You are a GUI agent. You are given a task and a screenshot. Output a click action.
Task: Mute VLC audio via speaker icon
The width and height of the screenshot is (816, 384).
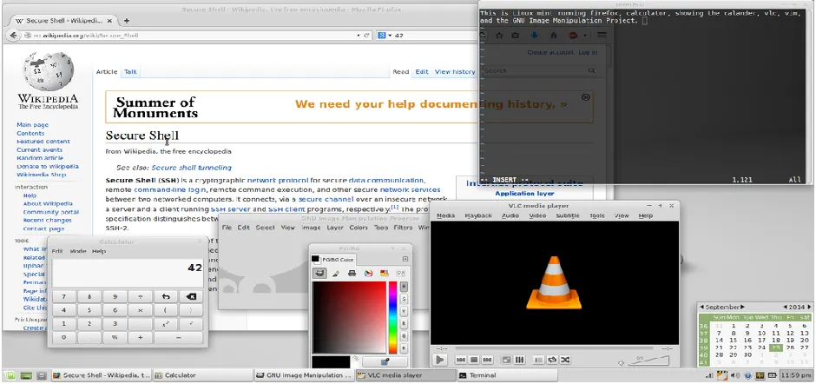(621, 362)
